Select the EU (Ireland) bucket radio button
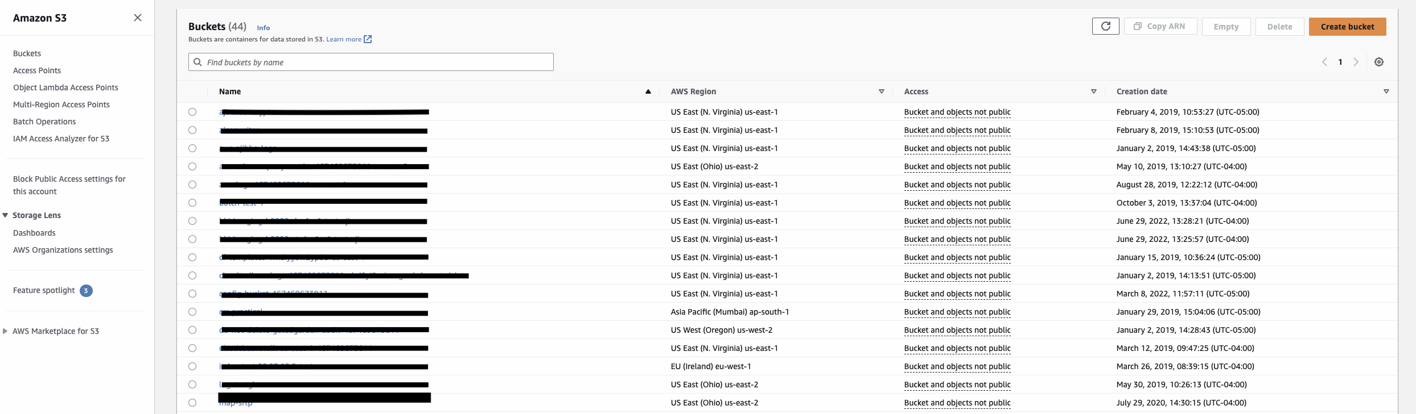This screenshot has height=414, width=1416. coord(192,366)
